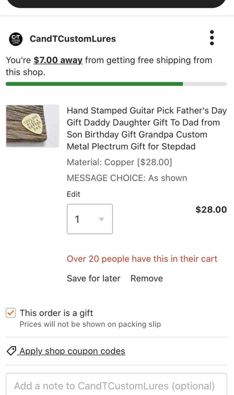Remove the guitar pick from cart

click(x=146, y=278)
